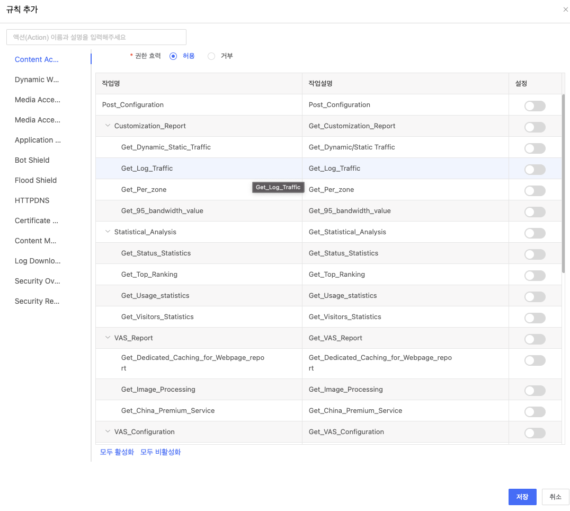Collapse the Statistical_Analysis group chevron
The image size is (570, 511).
(108, 232)
